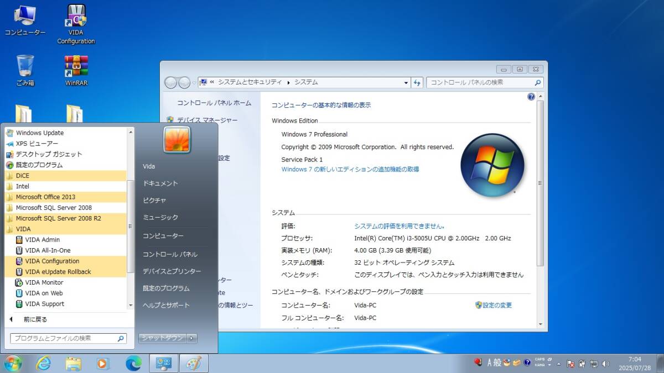Show hidden tray icons arrow
Screen dimensions: 664x373
point(559,364)
